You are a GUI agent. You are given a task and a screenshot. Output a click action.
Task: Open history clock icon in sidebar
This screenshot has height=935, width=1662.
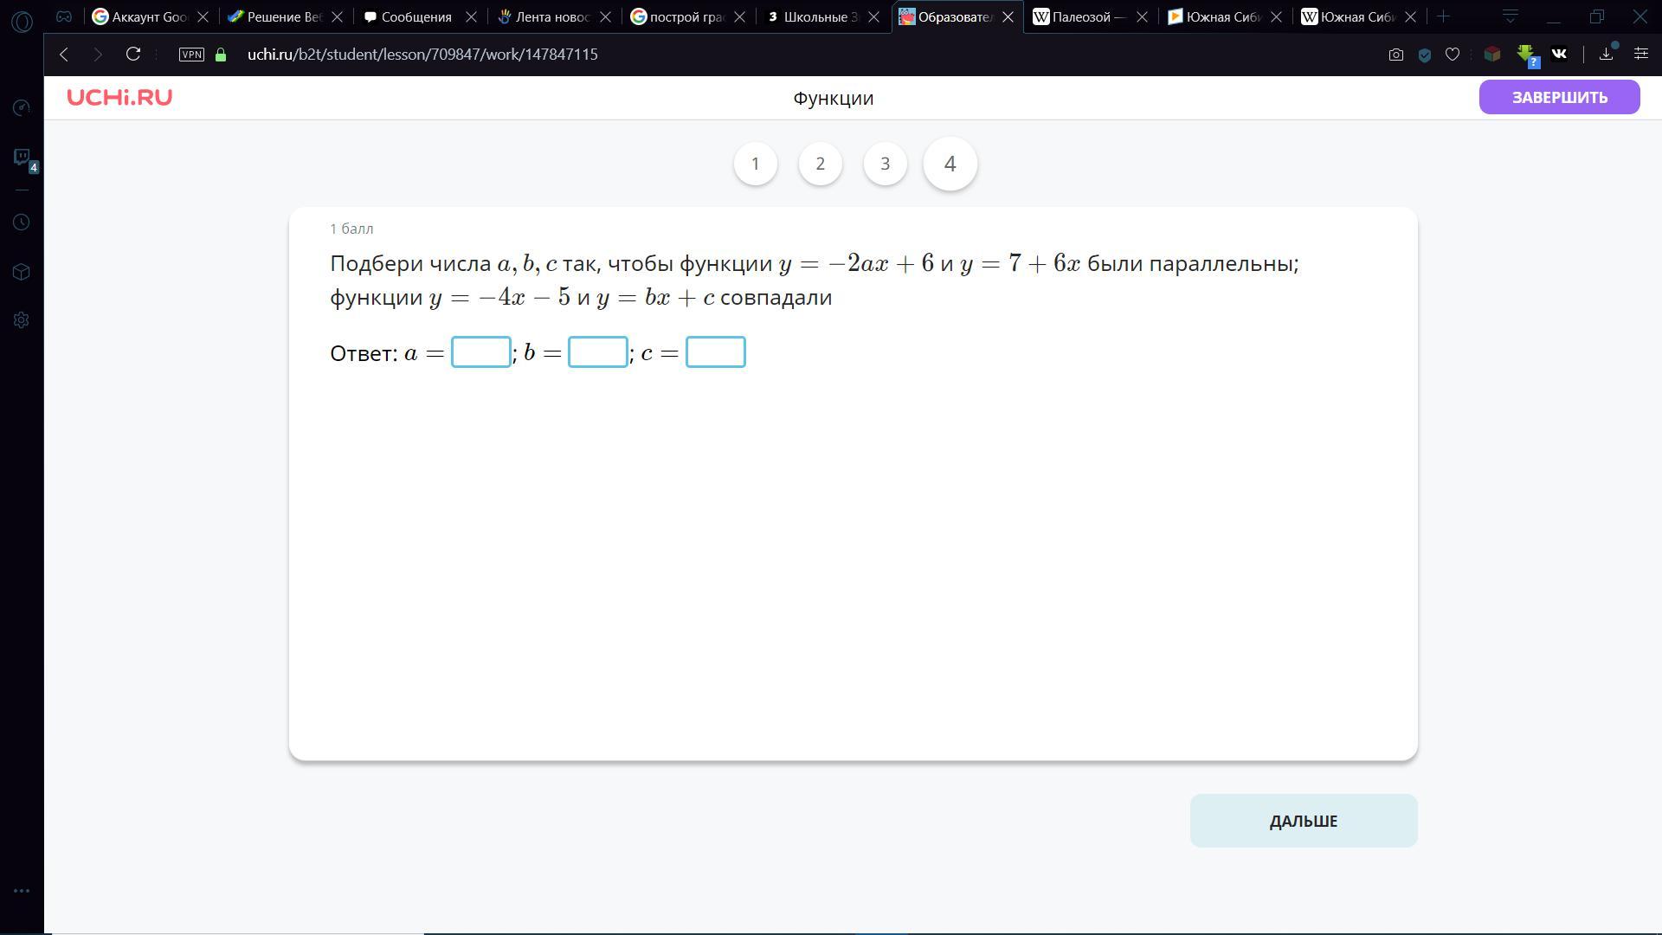click(22, 222)
